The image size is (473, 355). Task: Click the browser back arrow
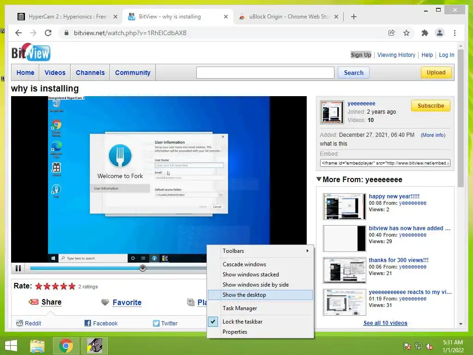coord(18,33)
